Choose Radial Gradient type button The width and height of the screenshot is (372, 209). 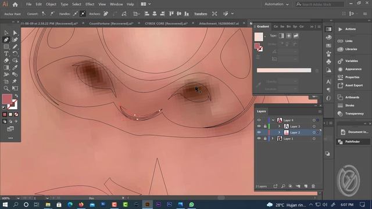288,36
